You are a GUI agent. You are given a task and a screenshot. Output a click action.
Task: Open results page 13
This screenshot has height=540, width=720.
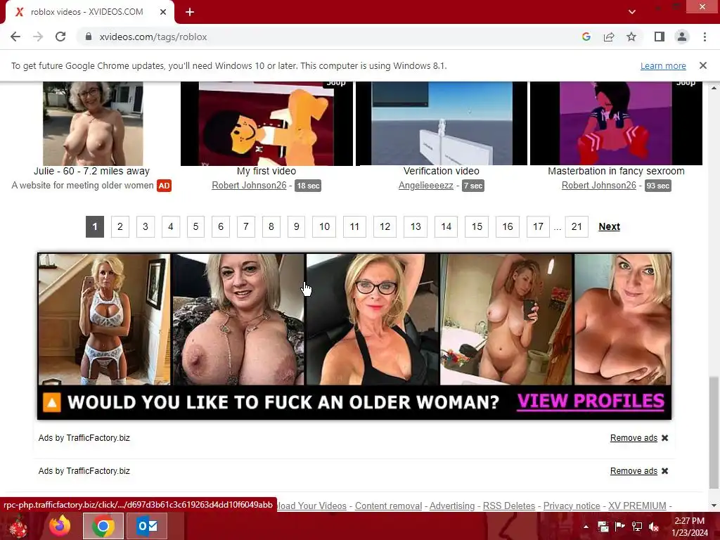point(416,226)
